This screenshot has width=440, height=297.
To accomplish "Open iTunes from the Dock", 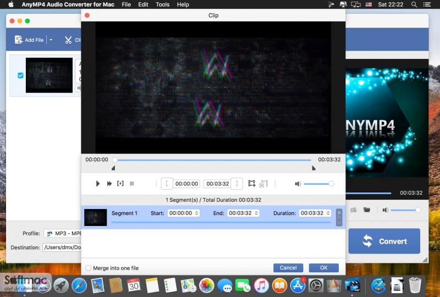I will [261, 286].
